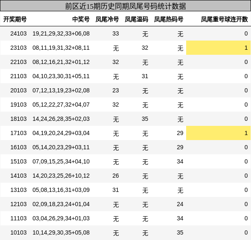Click winning numbers 07,12,13,19,23+02,08
The image size is (251, 240).
(x=61, y=90)
